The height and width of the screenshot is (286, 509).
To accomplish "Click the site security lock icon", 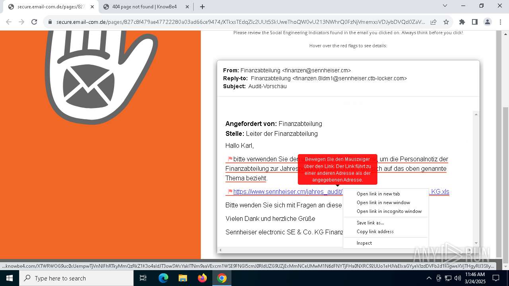I will (50, 22).
